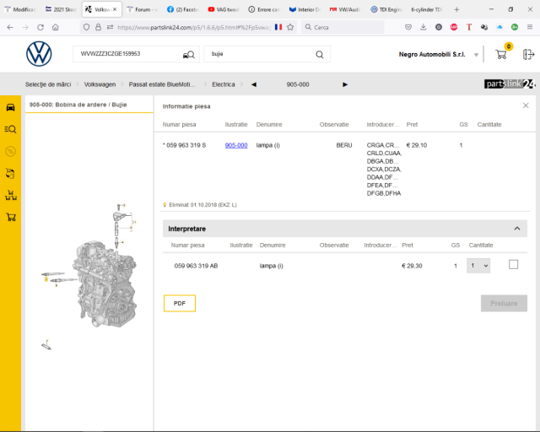540x432 pixels.
Task: Click the PDF button
Action: pyautogui.click(x=179, y=303)
